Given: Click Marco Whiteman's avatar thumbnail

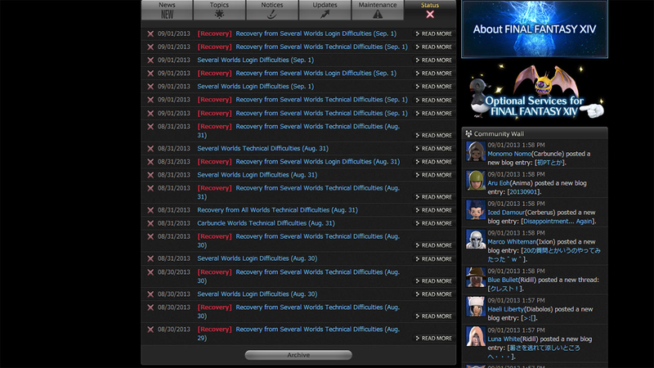Looking at the screenshot, I should tap(476, 239).
